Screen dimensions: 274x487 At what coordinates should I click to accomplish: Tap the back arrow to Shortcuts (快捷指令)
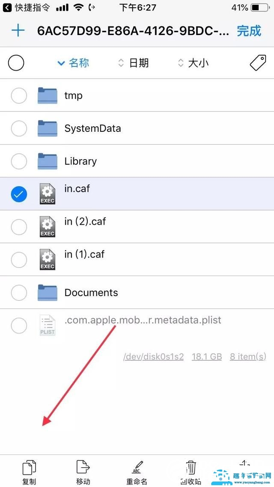[7, 7]
